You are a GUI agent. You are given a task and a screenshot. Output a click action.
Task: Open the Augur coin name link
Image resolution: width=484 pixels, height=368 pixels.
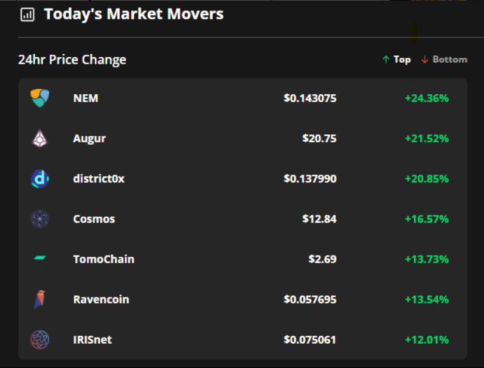click(89, 139)
